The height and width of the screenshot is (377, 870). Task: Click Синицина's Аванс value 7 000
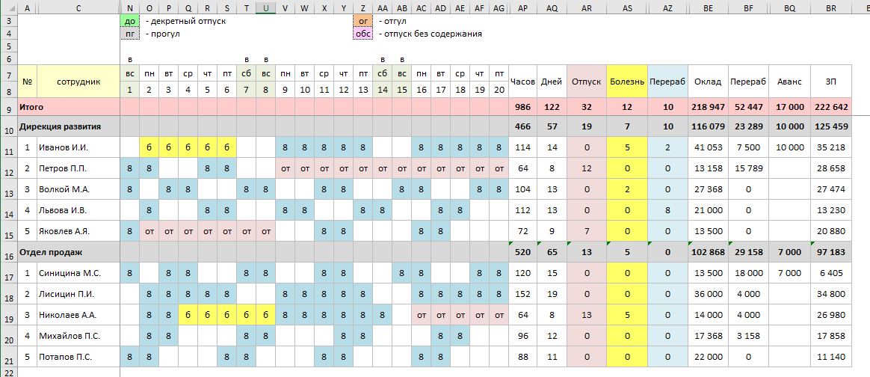click(x=789, y=273)
